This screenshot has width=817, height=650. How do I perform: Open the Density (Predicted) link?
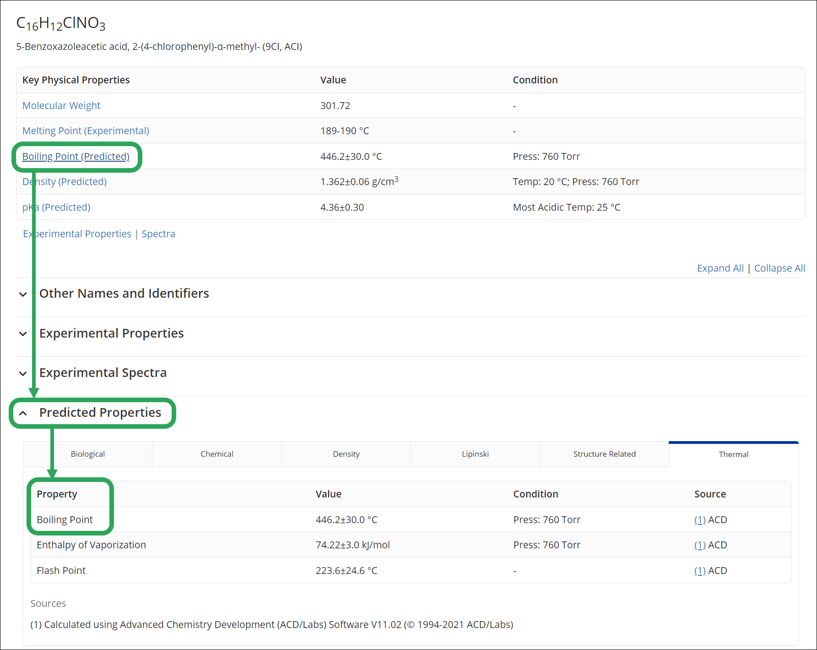pos(65,182)
